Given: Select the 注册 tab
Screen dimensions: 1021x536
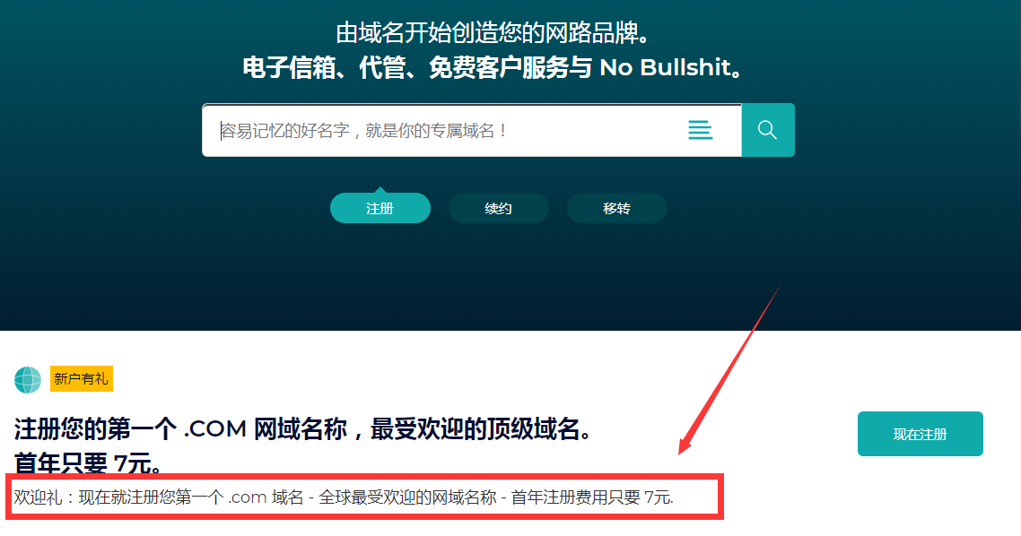Looking at the screenshot, I should [380, 208].
